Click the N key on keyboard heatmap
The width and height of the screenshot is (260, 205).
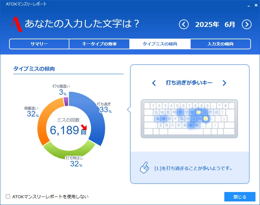191,125
